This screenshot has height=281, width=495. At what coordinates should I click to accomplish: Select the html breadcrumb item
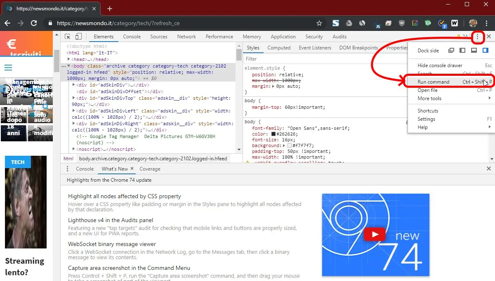pyautogui.click(x=68, y=158)
